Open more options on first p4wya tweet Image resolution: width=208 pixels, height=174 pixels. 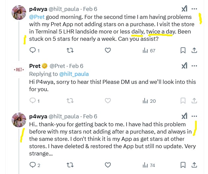coord(195,9)
